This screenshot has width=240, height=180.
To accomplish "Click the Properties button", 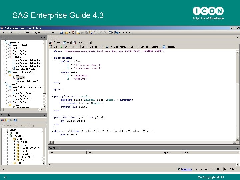I will click(169, 47).
